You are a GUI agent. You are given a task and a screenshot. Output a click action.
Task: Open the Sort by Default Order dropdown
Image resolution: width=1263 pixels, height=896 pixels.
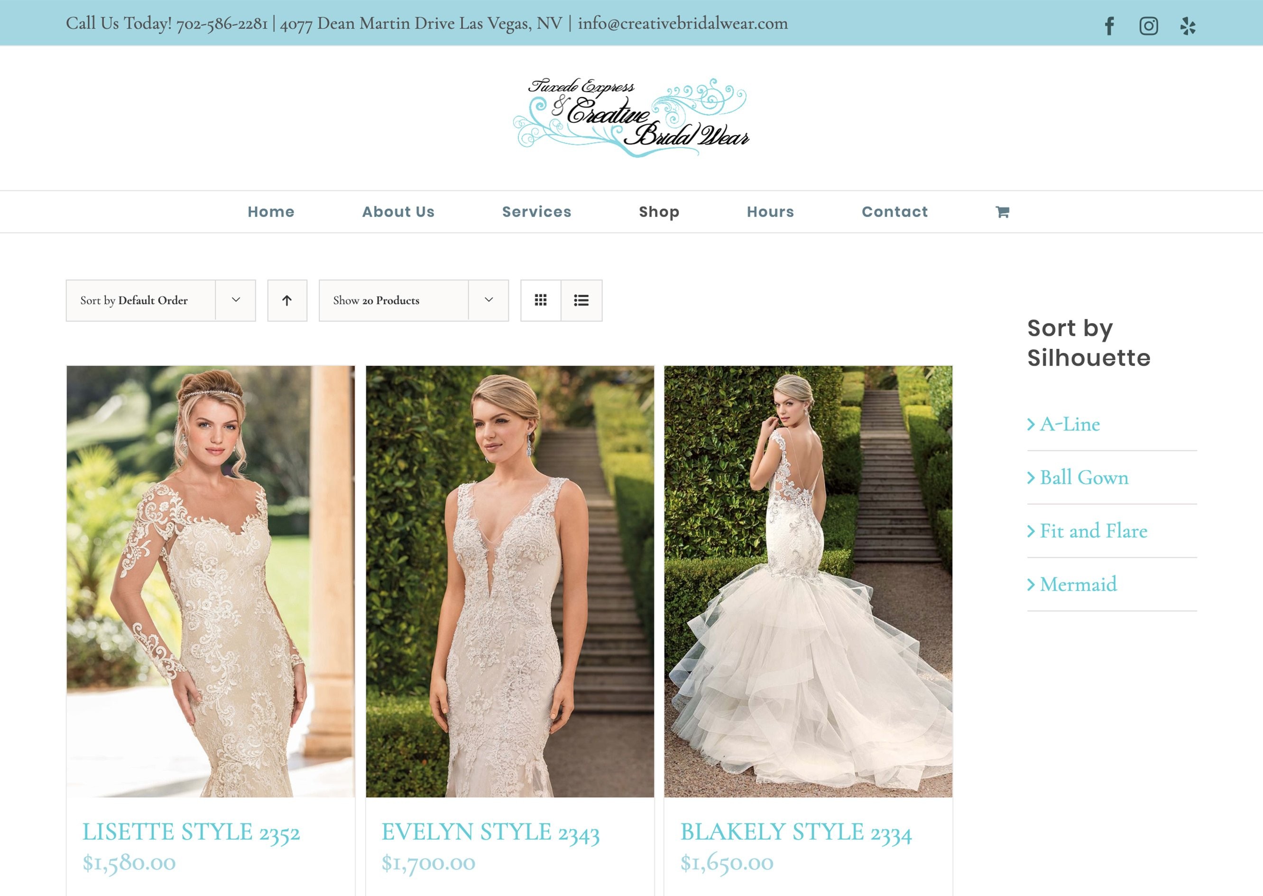tap(160, 300)
